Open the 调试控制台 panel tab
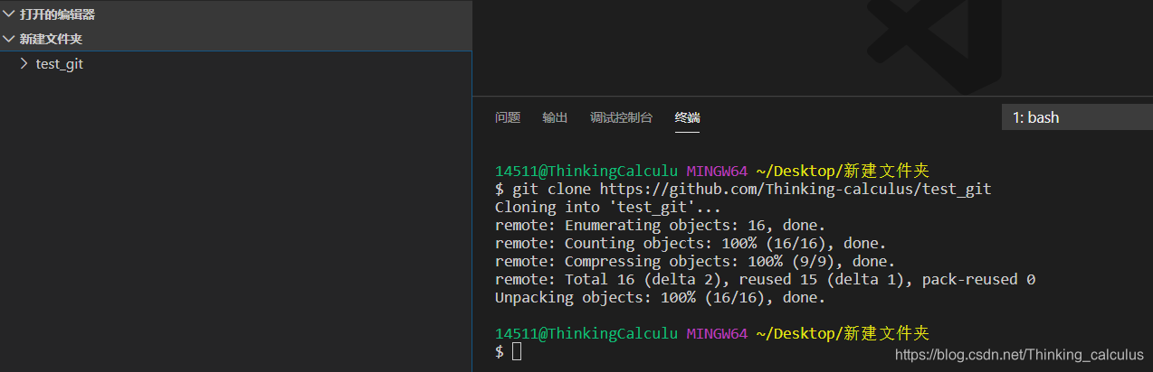Image resolution: width=1153 pixels, height=372 pixels. point(621,117)
